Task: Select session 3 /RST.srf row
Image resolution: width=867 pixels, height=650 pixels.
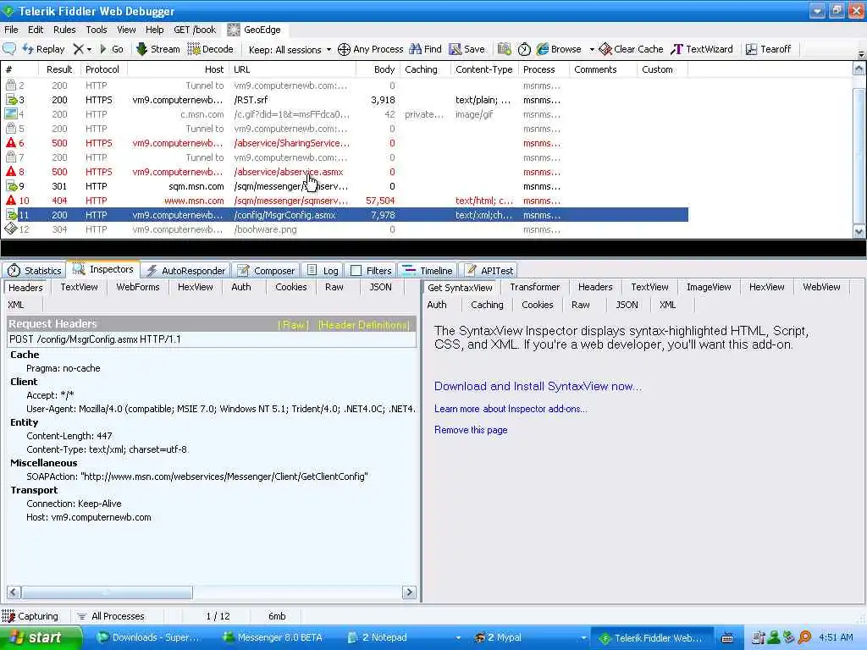Action: point(346,100)
